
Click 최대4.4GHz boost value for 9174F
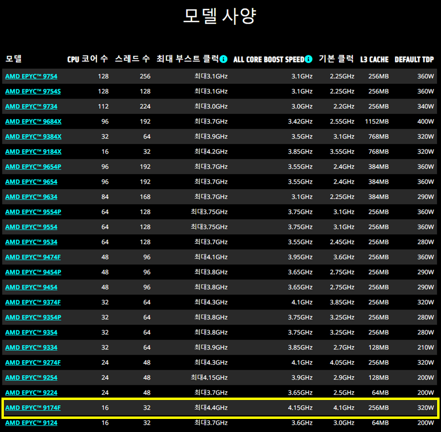211,408
